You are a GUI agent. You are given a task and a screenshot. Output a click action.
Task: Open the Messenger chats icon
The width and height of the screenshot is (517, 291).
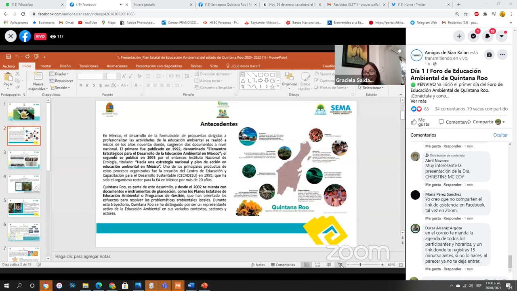[x=473, y=36]
